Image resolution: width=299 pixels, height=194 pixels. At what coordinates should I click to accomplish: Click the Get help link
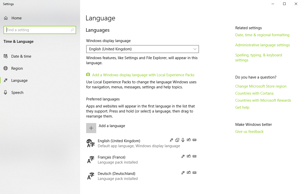242,107
